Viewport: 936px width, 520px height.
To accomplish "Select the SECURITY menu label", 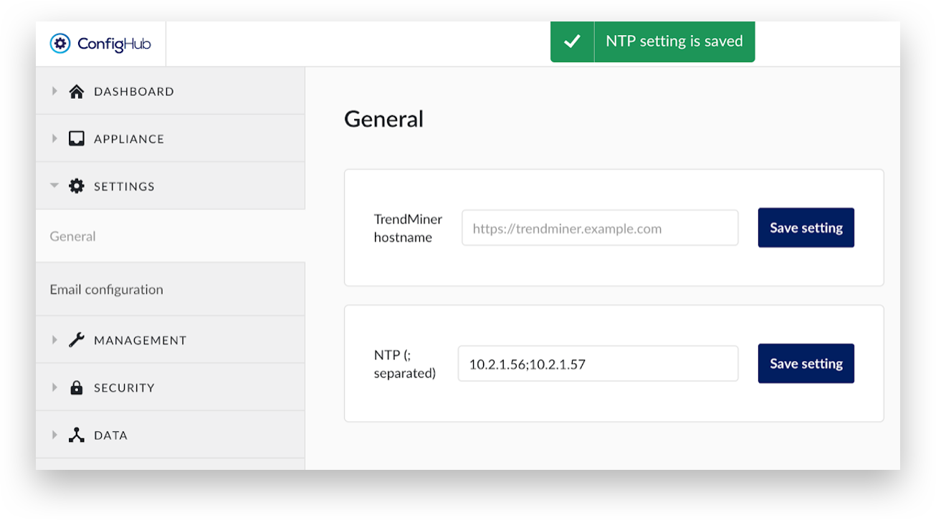I will (x=124, y=388).
